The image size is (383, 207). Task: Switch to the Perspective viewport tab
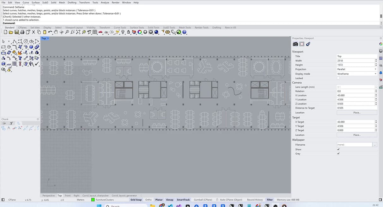[48, 196]
